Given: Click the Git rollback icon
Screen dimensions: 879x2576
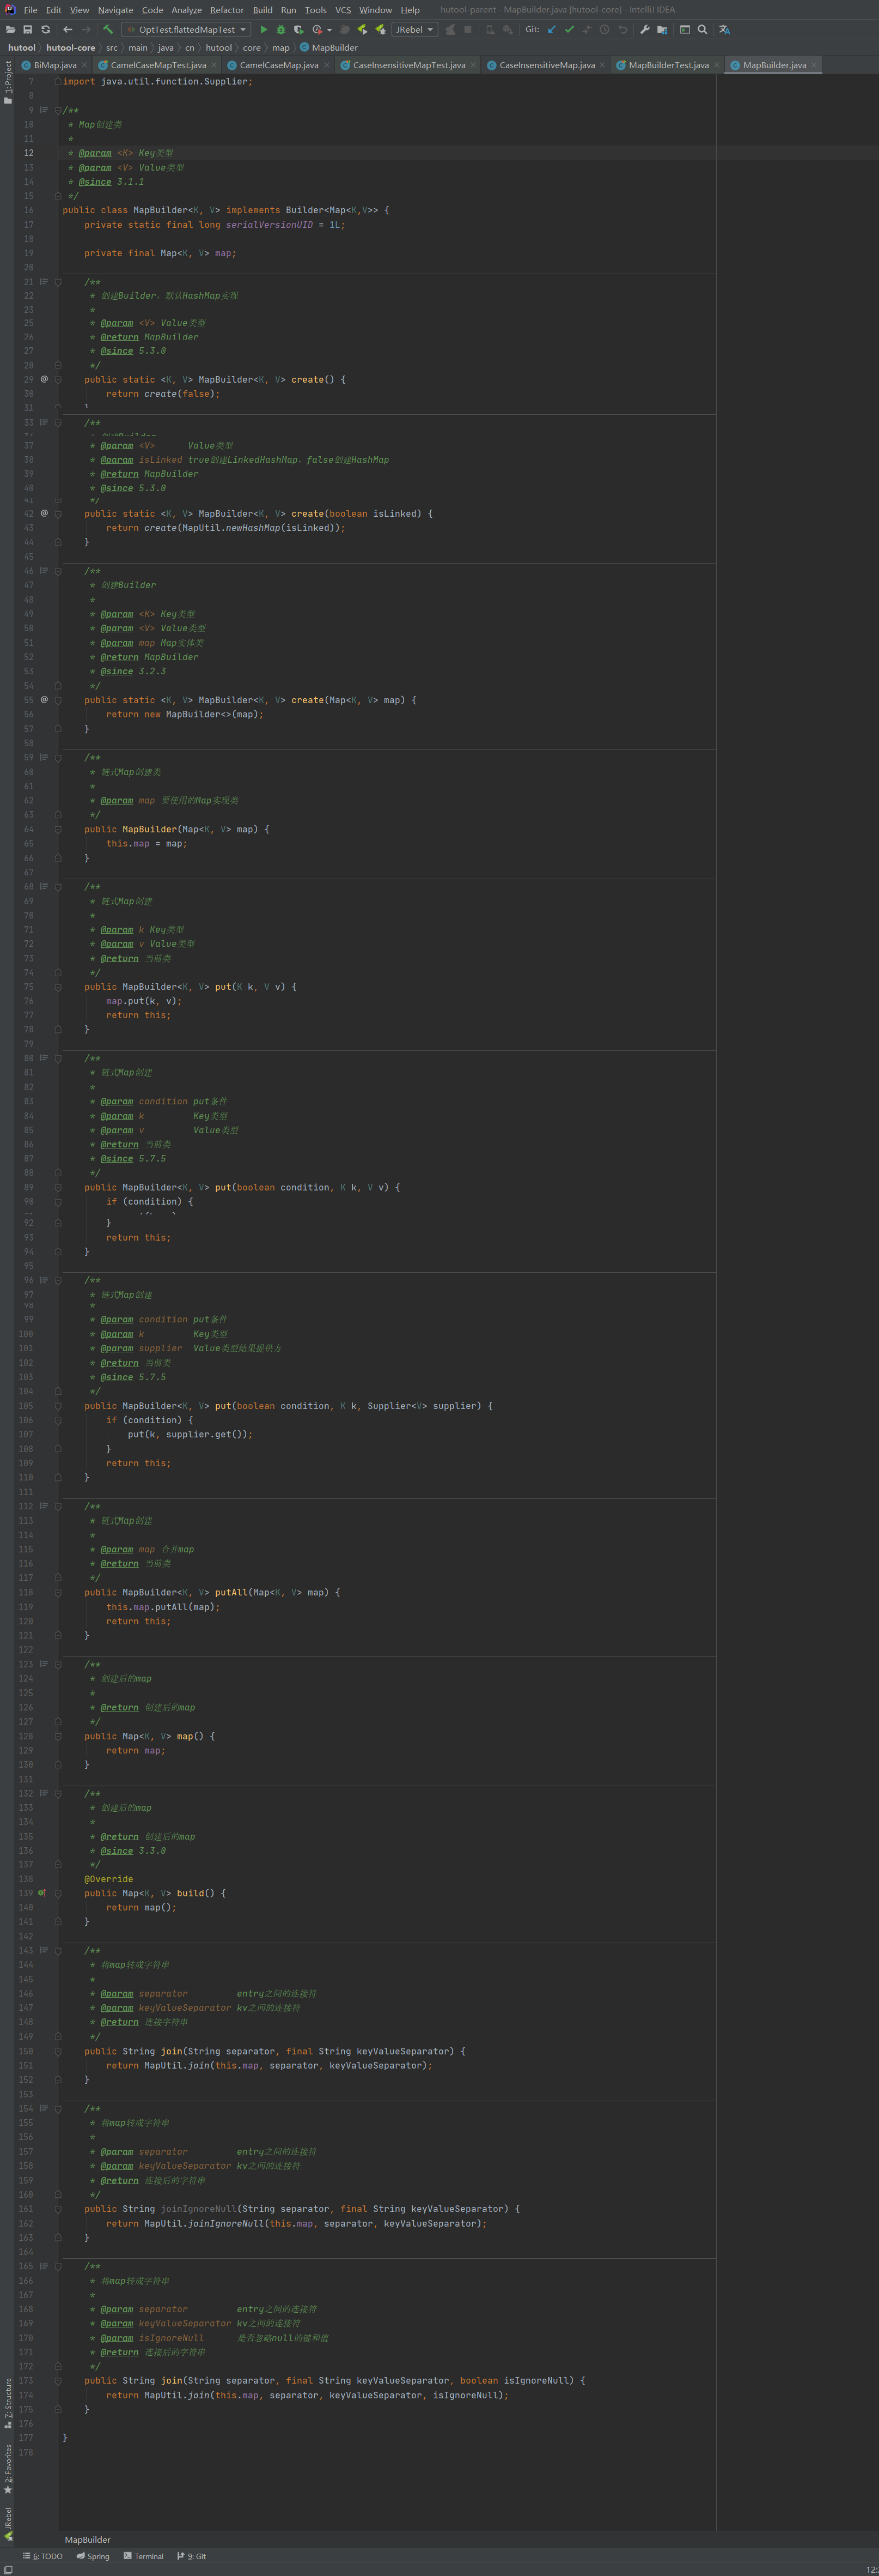Looking at the screenshot, I should tap(622, 30).
